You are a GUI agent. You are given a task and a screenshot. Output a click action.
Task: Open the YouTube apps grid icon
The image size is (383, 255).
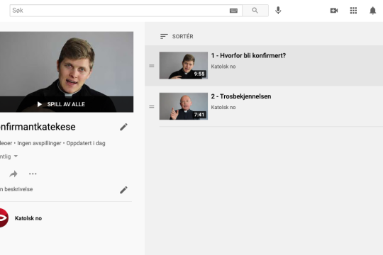(x=353, y=11)
